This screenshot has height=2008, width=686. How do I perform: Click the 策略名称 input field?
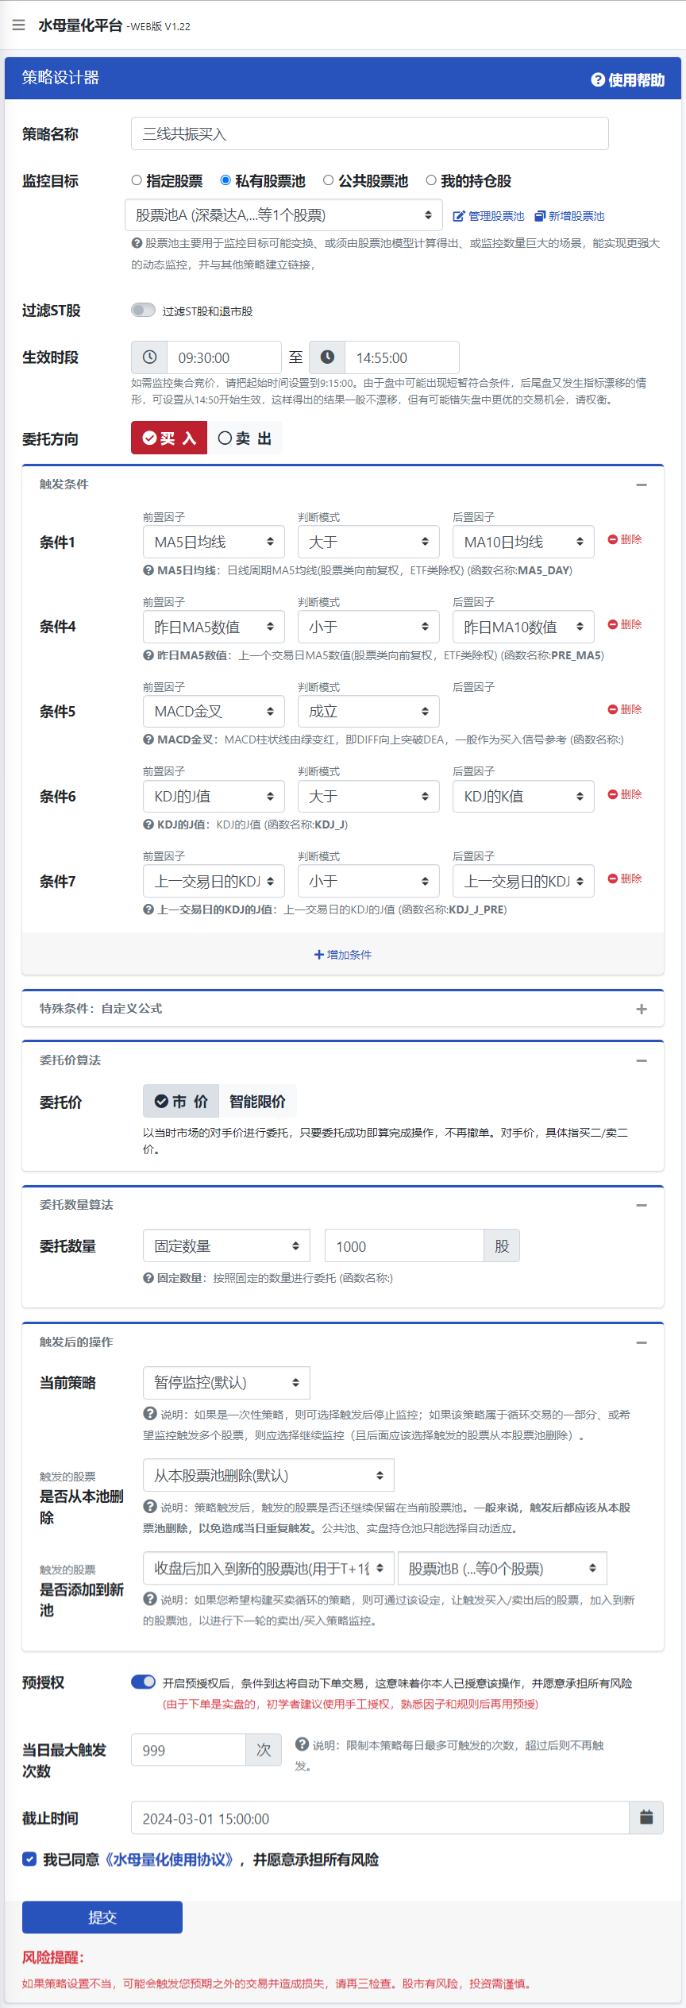369,134
